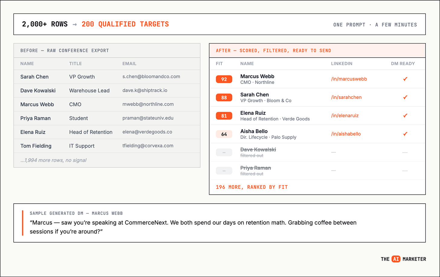This screenshot has height=277, width=440.
Task: Click the 2,000+ ROWS heading text
Action: pyautogui.click(x=45, y=24)
